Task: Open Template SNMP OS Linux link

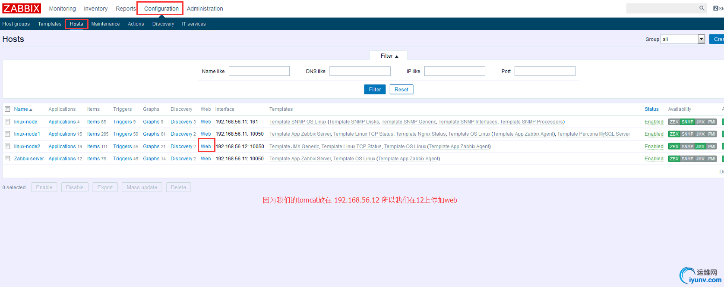Action: pos(298,122)
